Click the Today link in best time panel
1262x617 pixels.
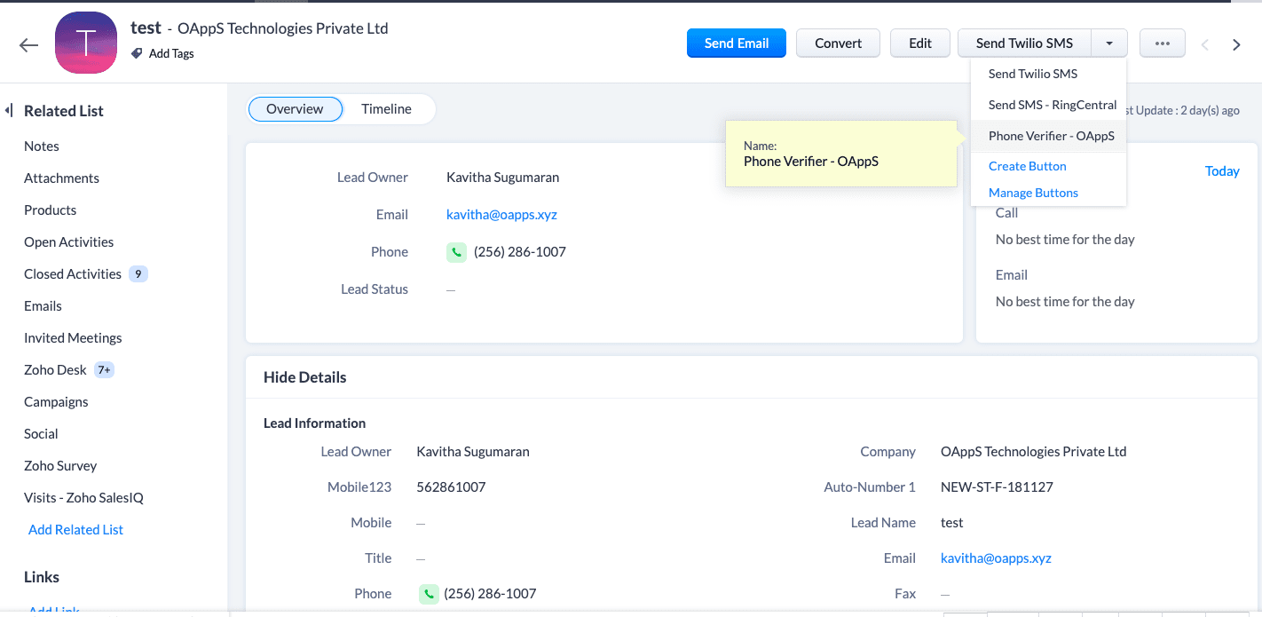pyautogui.click(x=1222, y=171)
